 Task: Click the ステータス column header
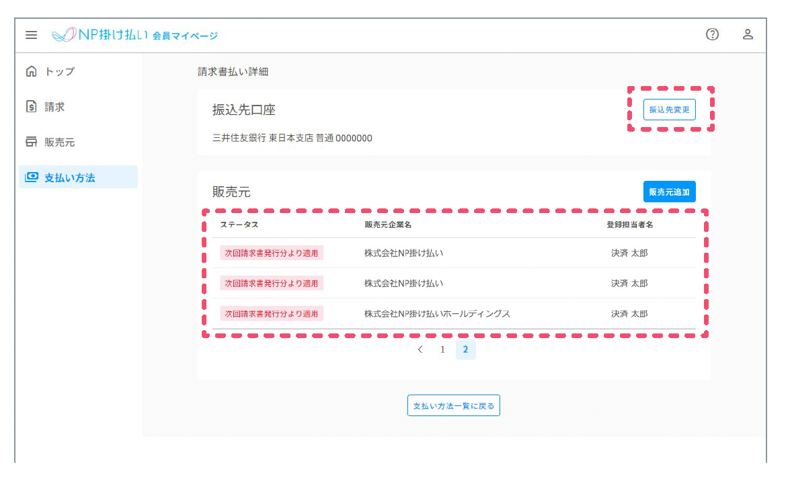pyautogui.click(x=239, y=225)
